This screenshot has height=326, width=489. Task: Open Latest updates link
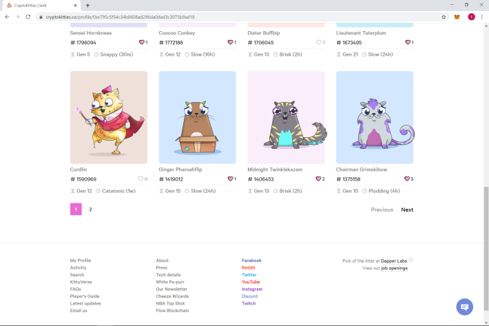85,303
